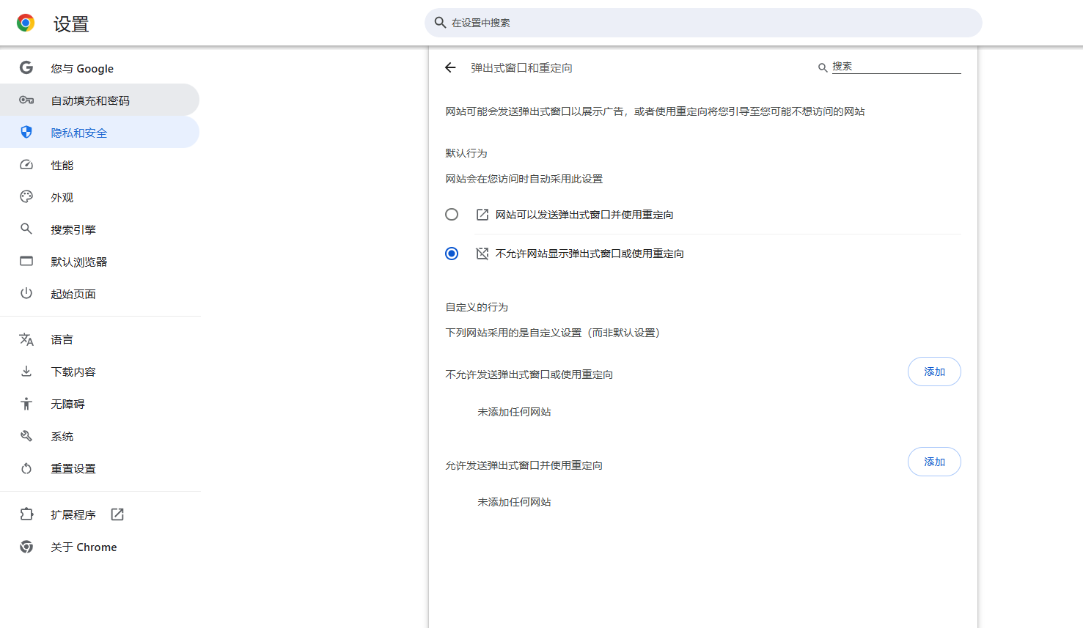Image resolution: width=1083 pixels, height=628 pixels.
Task: Open 默认浏览器 settings section
Action: [x=100, y=262]
